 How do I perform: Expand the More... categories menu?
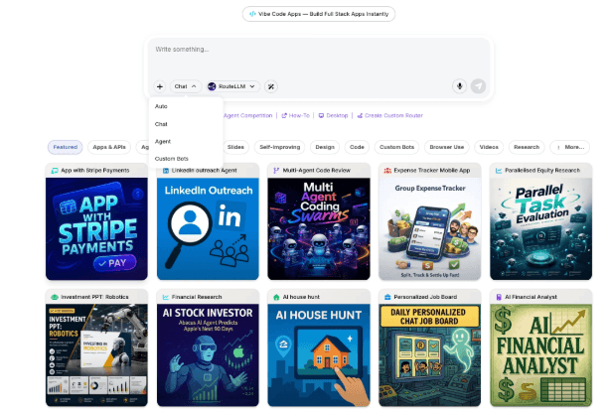coord(570,147)
